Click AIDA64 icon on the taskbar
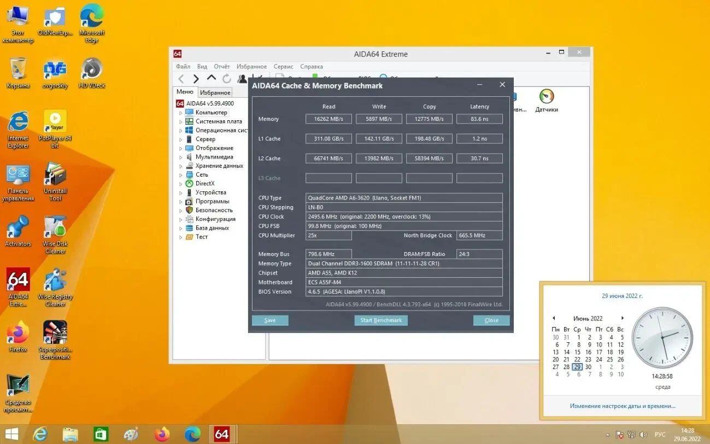 pos(221,434)
